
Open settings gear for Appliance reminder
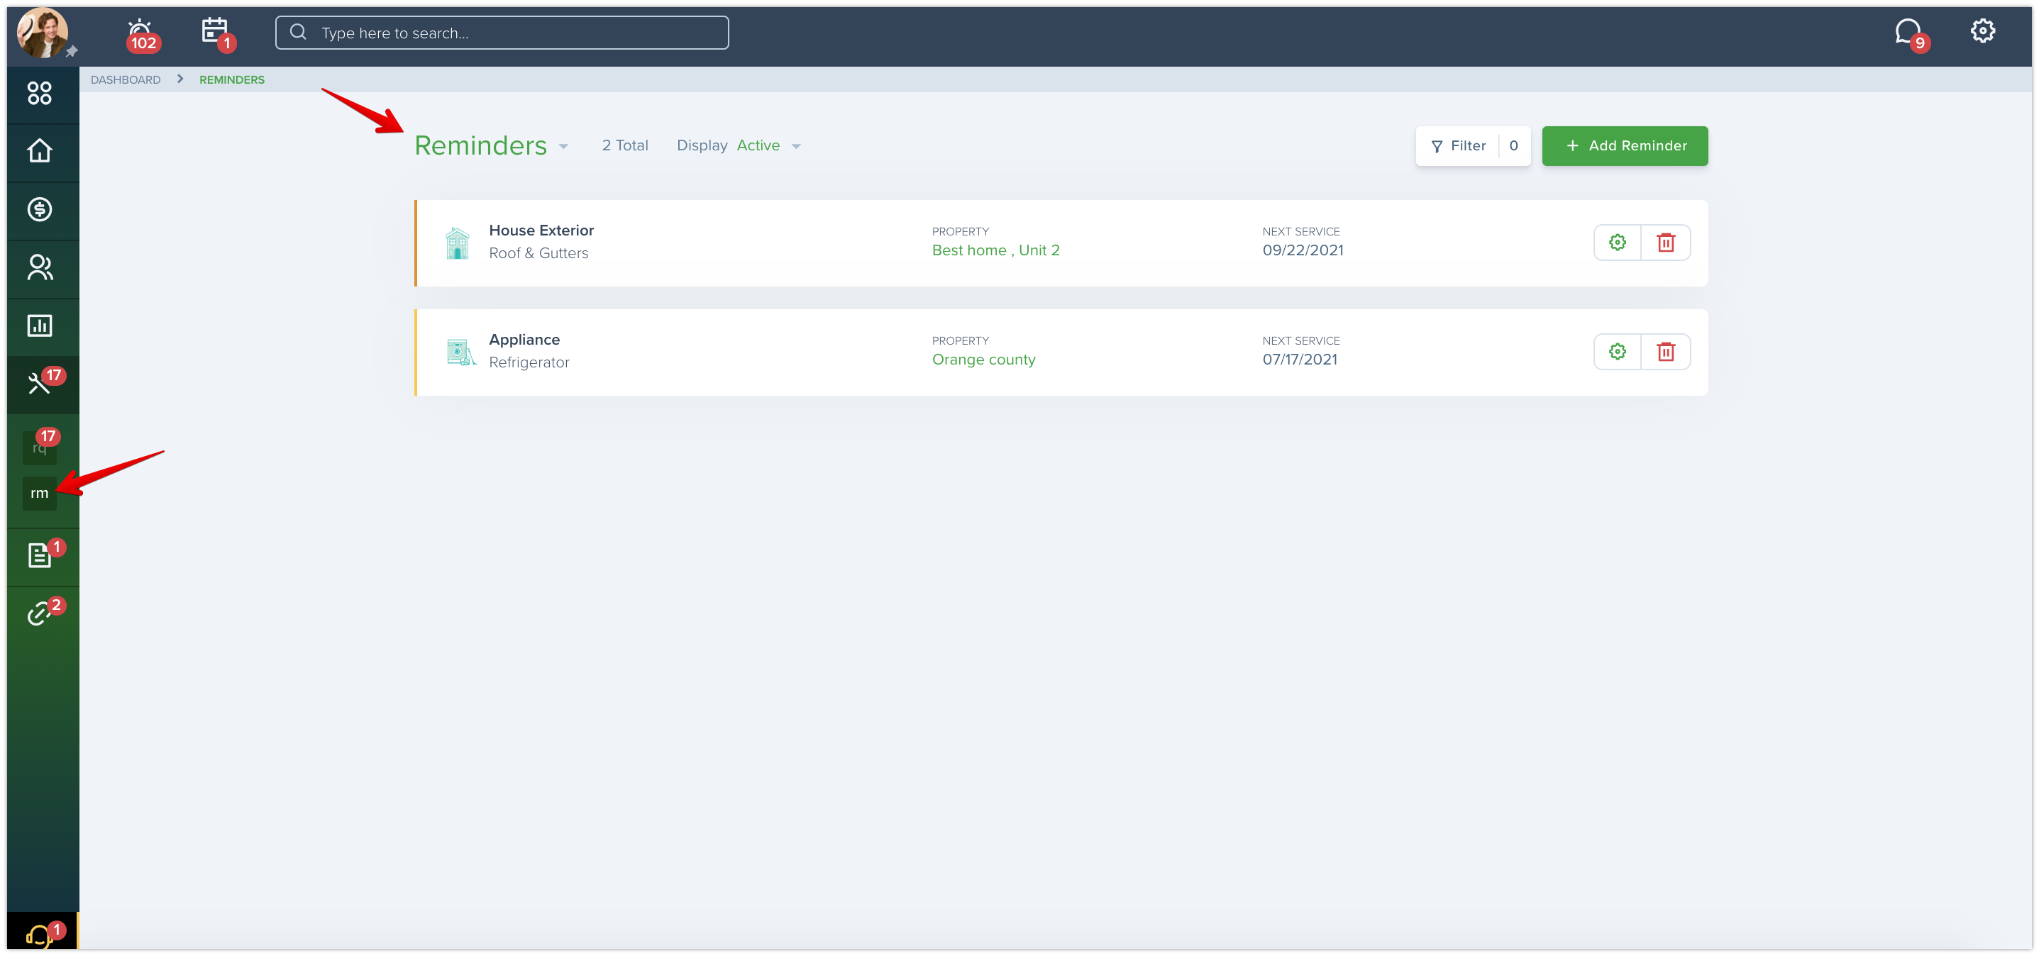click(x=1617, y=351)
